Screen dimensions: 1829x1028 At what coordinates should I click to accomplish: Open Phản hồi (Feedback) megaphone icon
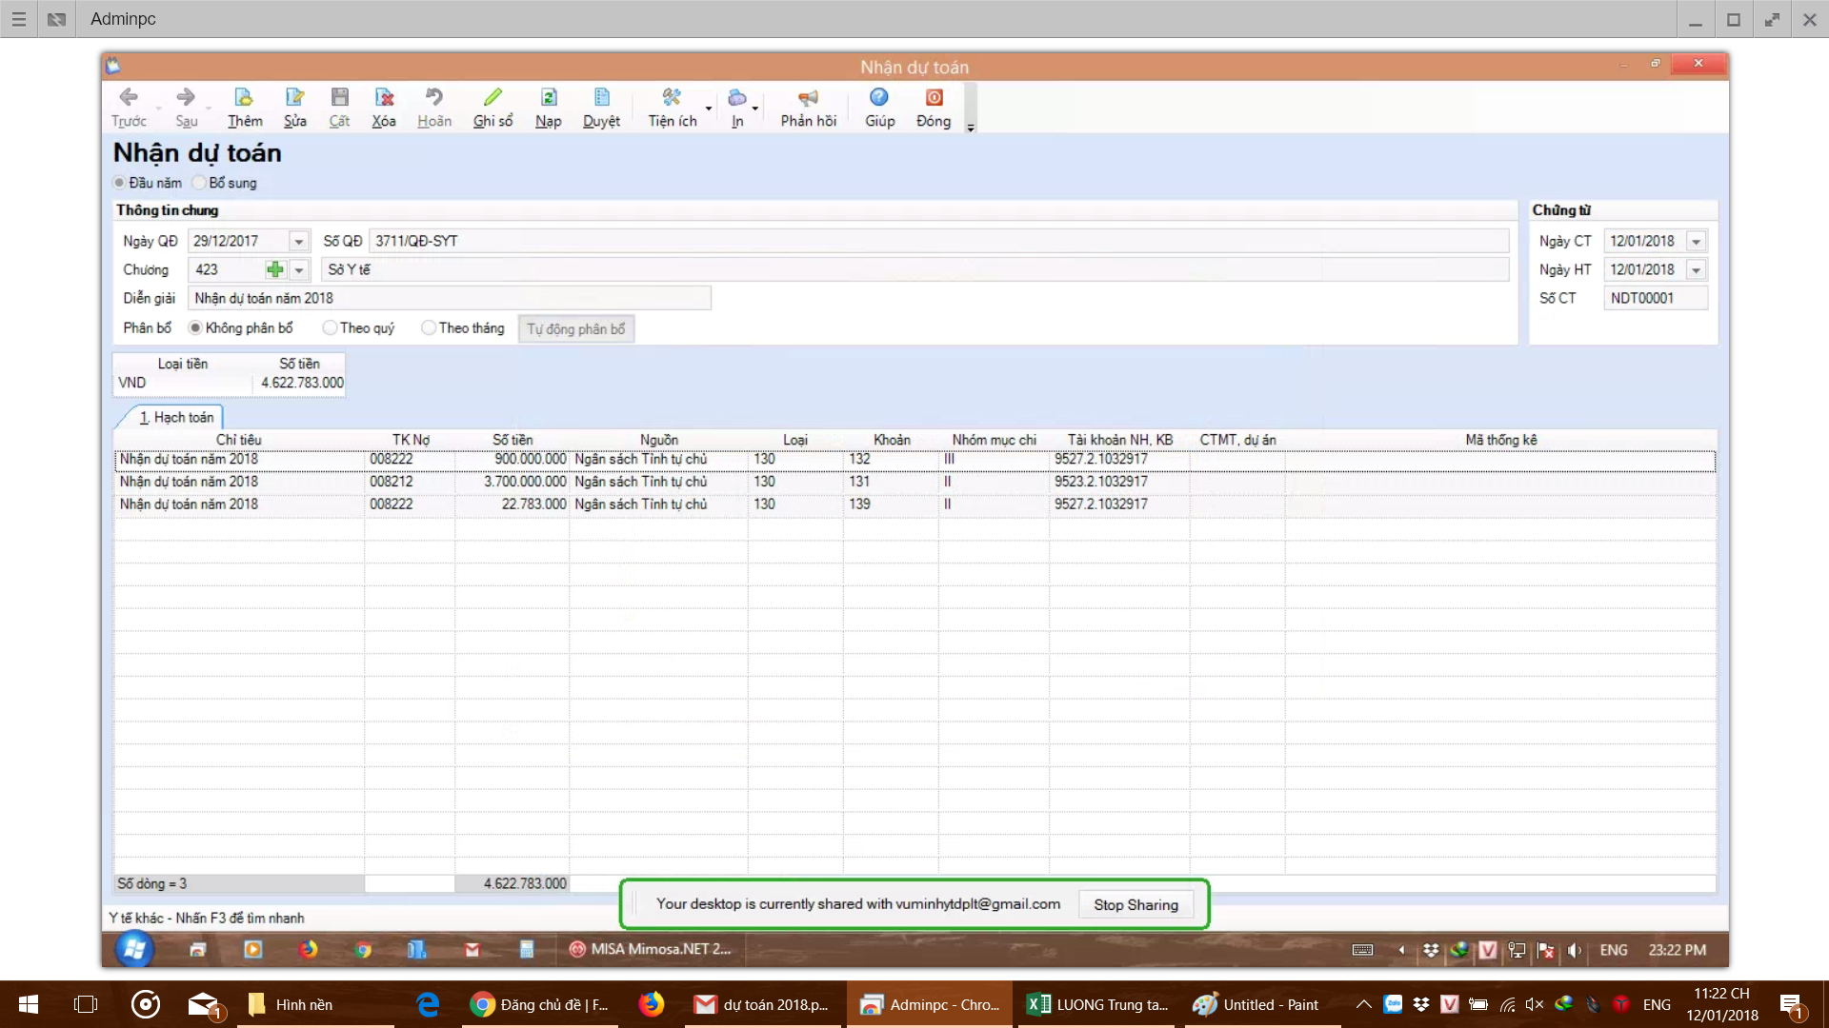[808, 98]
